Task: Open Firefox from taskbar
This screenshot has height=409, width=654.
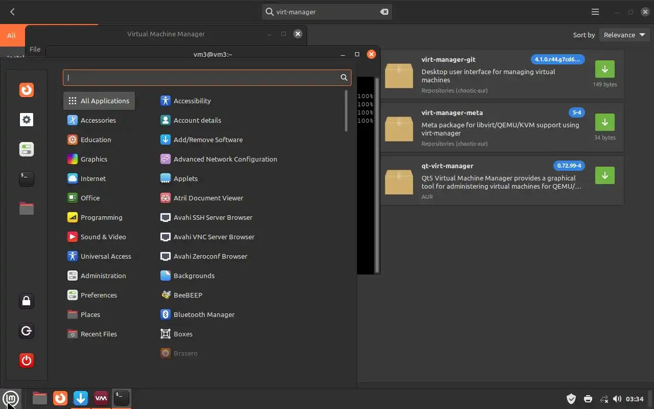Action: tap(60, 398)
